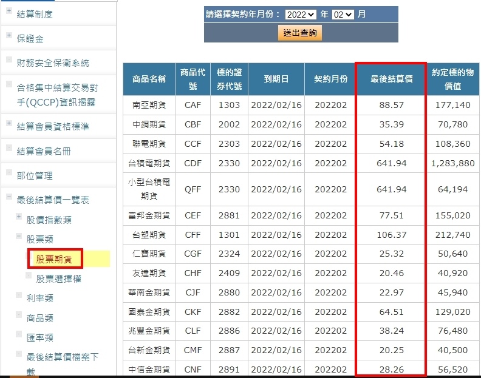The image size is (481, 378).
Task: Click the 國泰金期貨 cell
Action: pos(149,312)
